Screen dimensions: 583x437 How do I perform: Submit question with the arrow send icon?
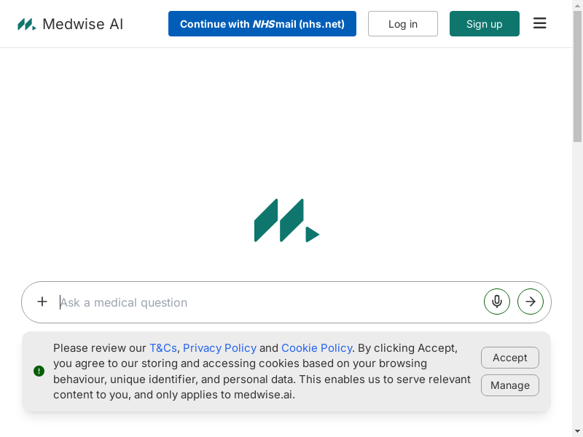[x=531, y=302]
